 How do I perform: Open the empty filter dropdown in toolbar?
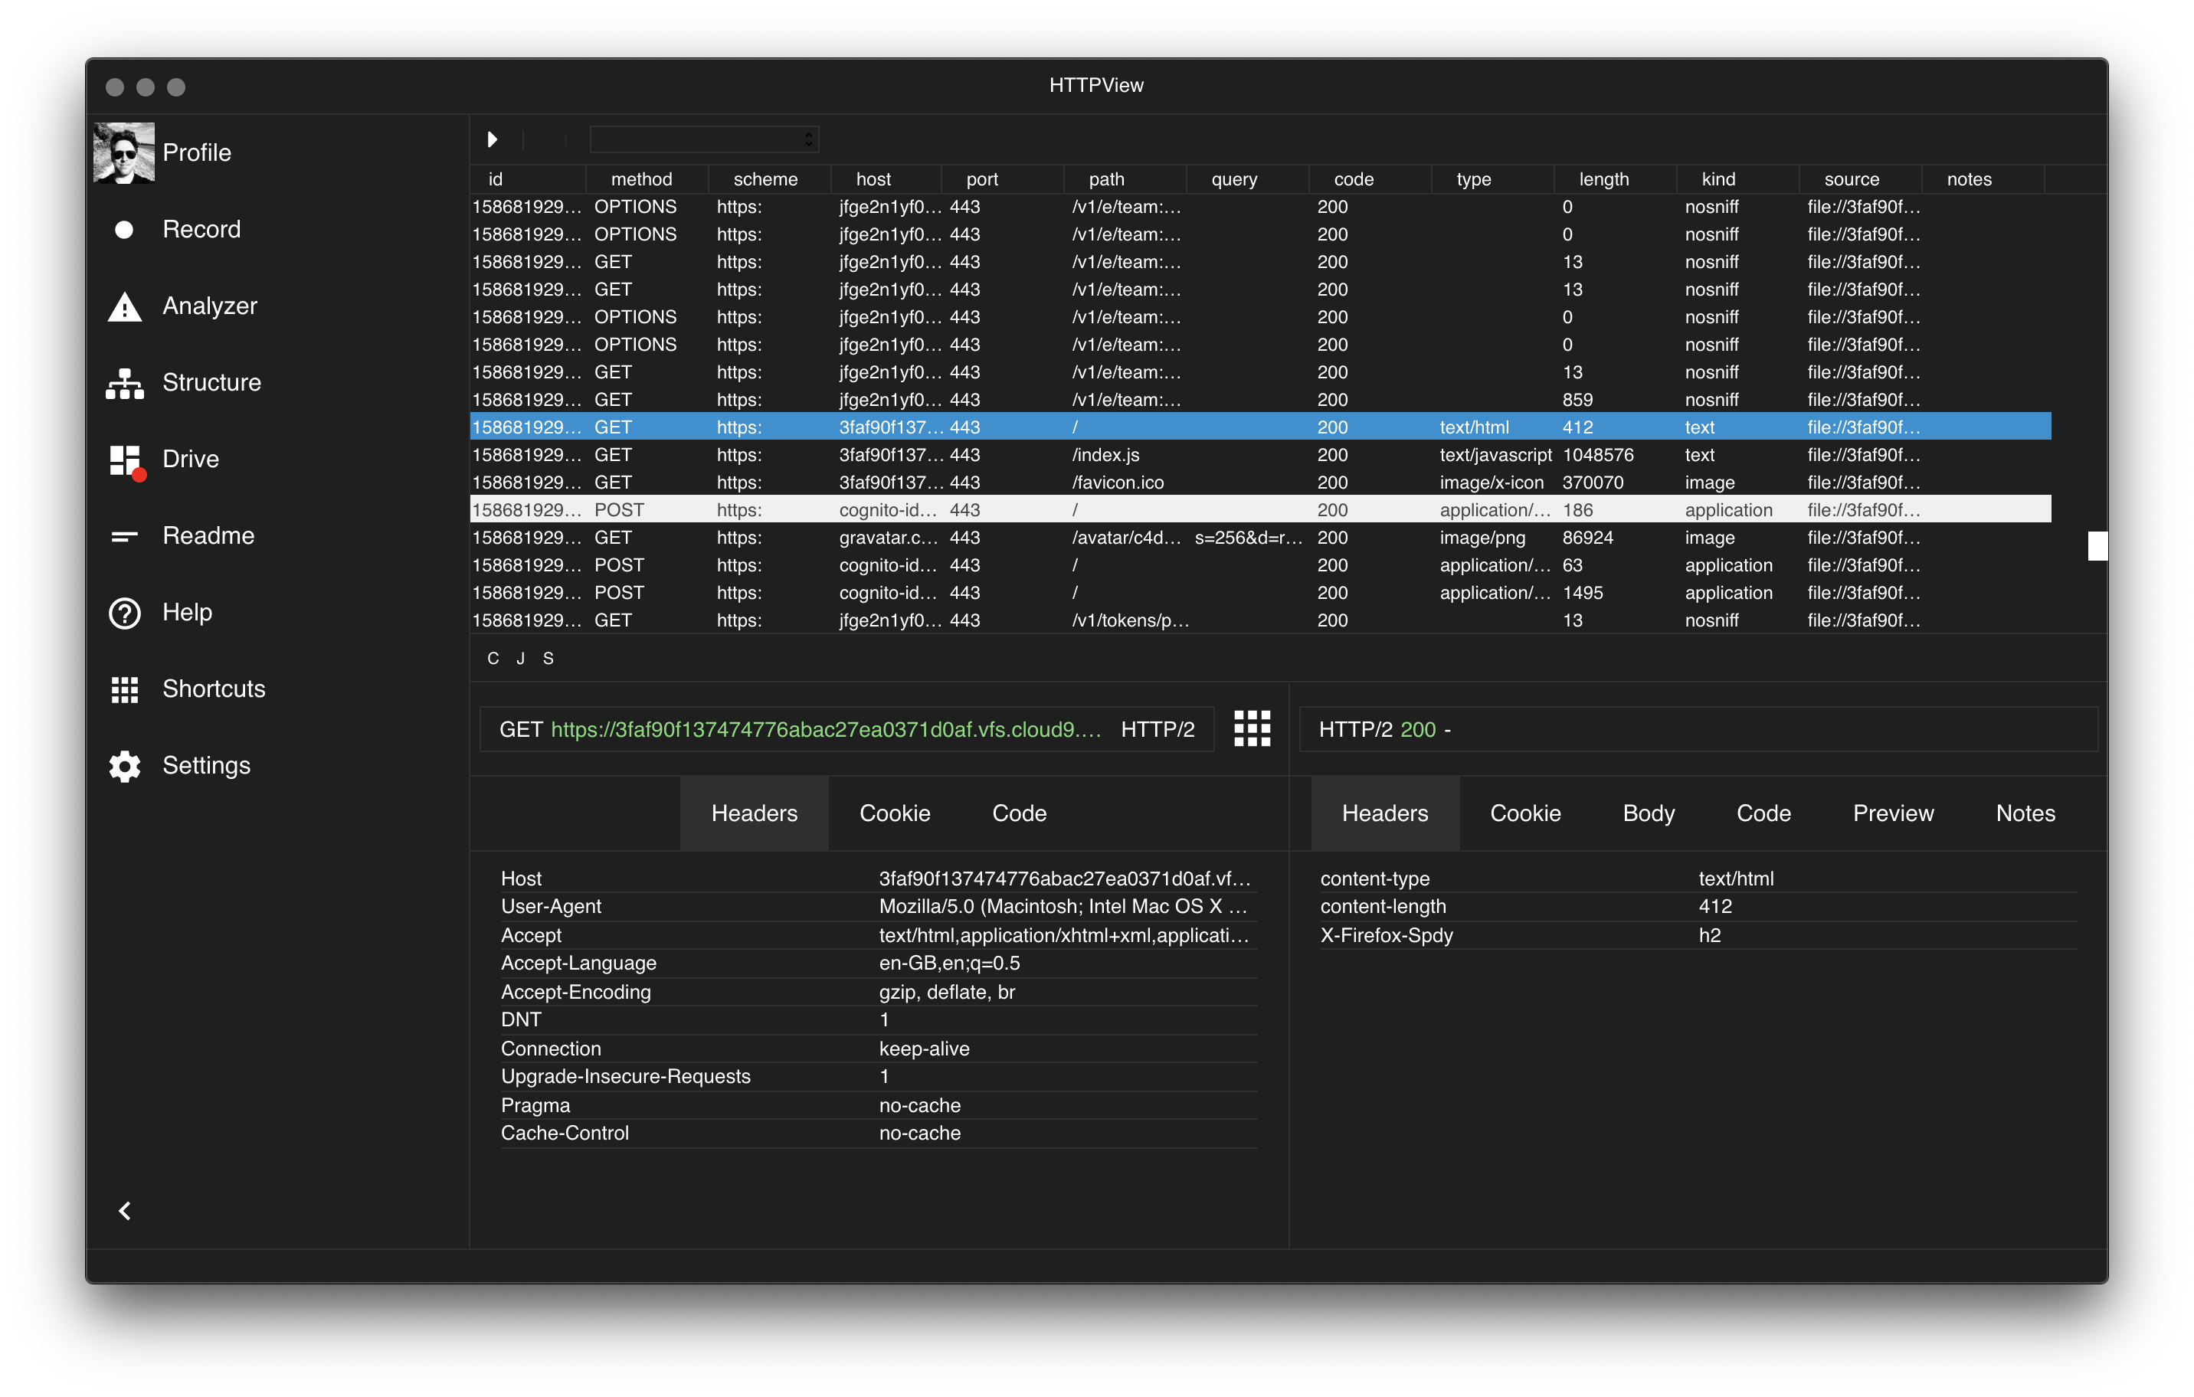704,139
